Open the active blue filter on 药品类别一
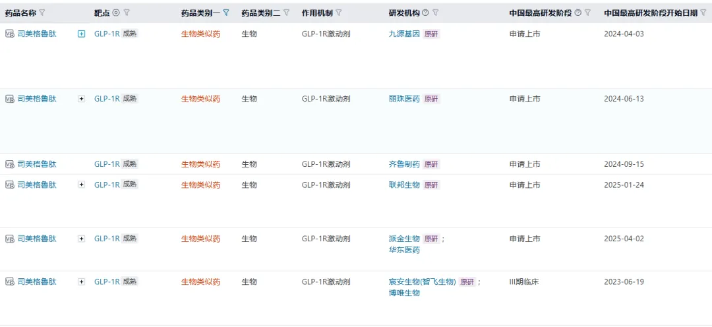 click(x=226, y=13)
